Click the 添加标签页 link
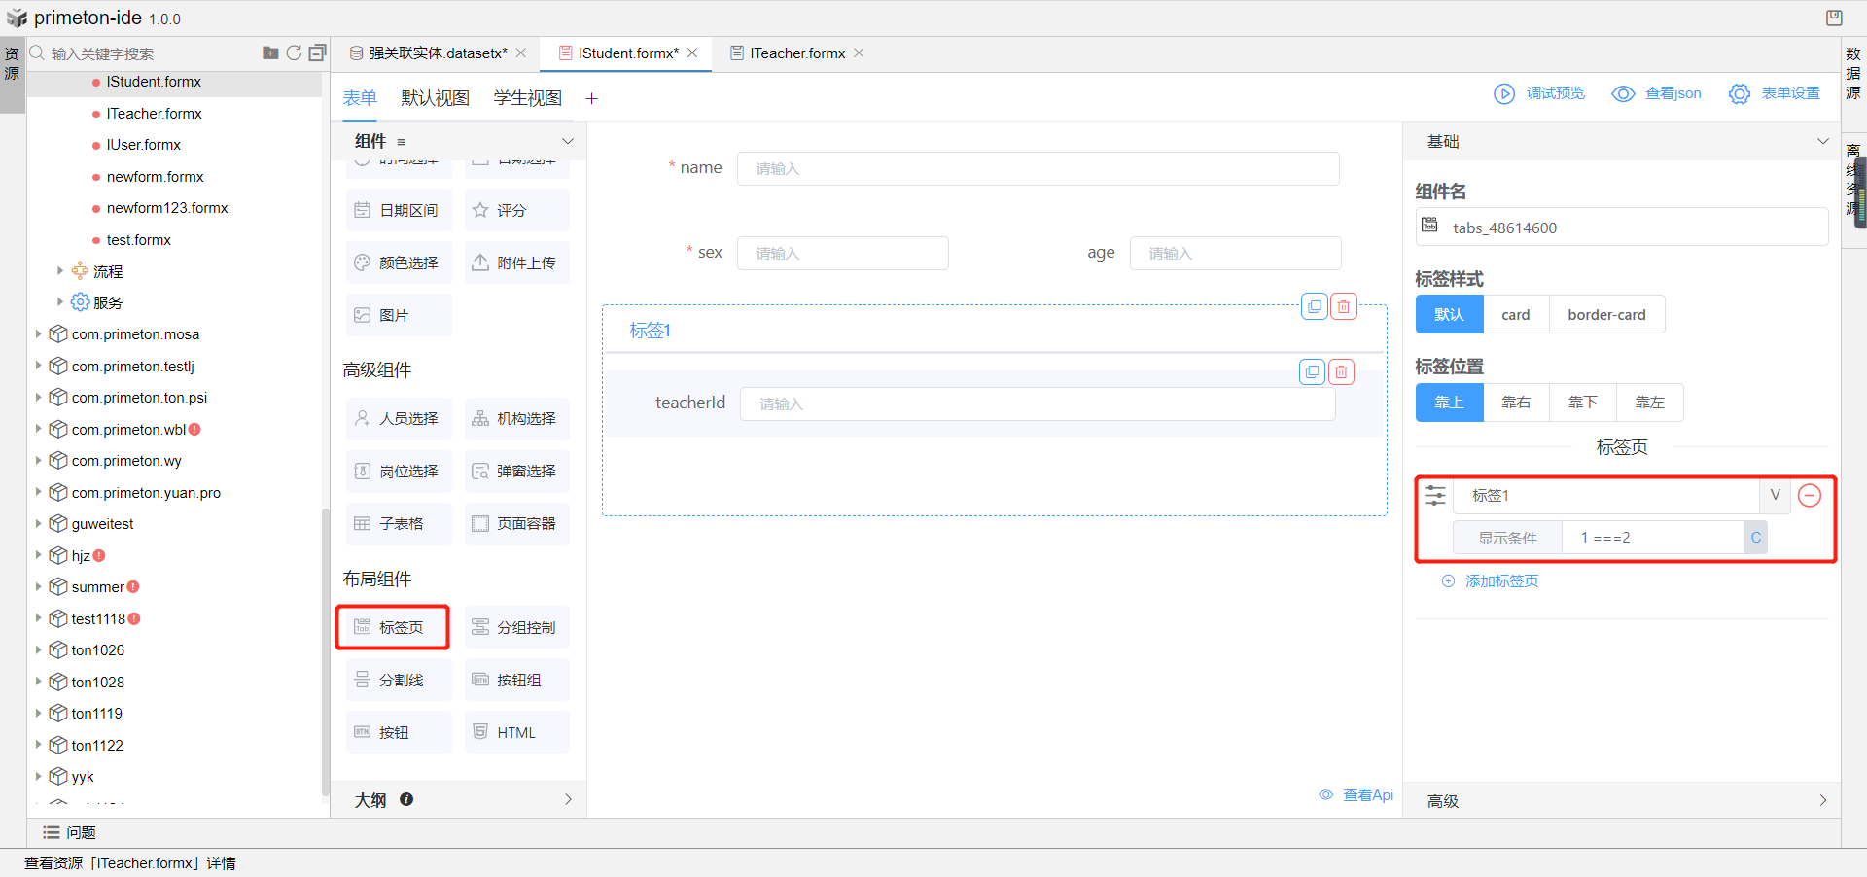Viewport: 1867px width, 877px height. [1500, 581]
